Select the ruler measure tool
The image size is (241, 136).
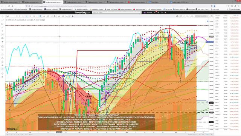click(2, 46)
